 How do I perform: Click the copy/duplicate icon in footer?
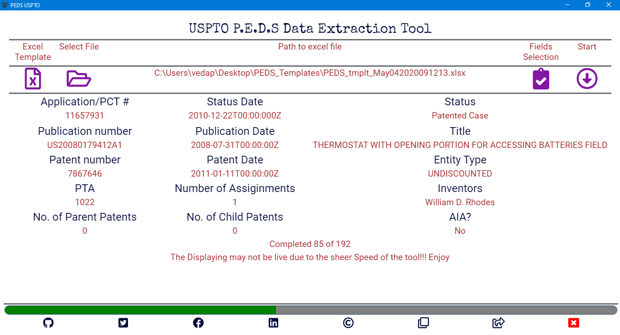coord(423,323)
